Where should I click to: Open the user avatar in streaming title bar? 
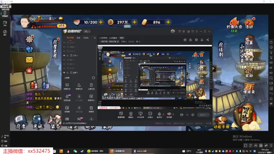(173, 31)
